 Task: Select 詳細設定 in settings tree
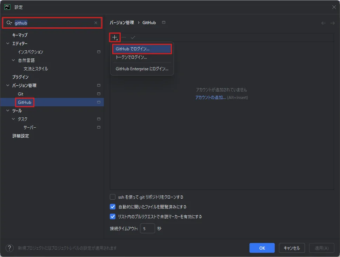(21, 136)
